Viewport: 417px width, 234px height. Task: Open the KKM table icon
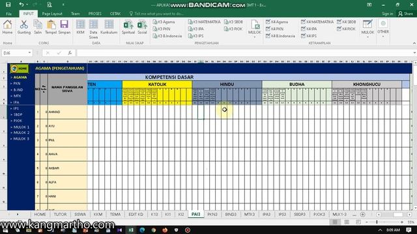pyautogui.click(x=80, y=24)
